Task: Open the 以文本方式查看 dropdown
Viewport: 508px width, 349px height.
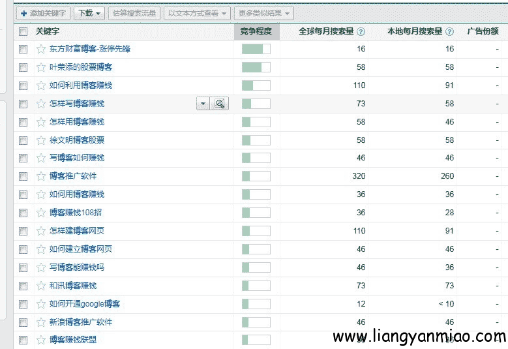Action: (197, 13)
